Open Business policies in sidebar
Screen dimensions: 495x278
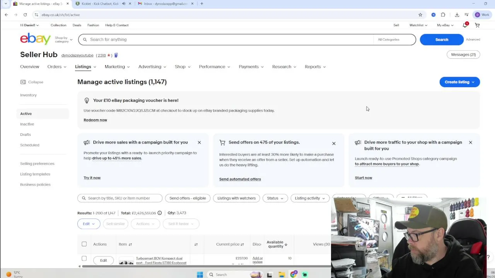point(35,184)
